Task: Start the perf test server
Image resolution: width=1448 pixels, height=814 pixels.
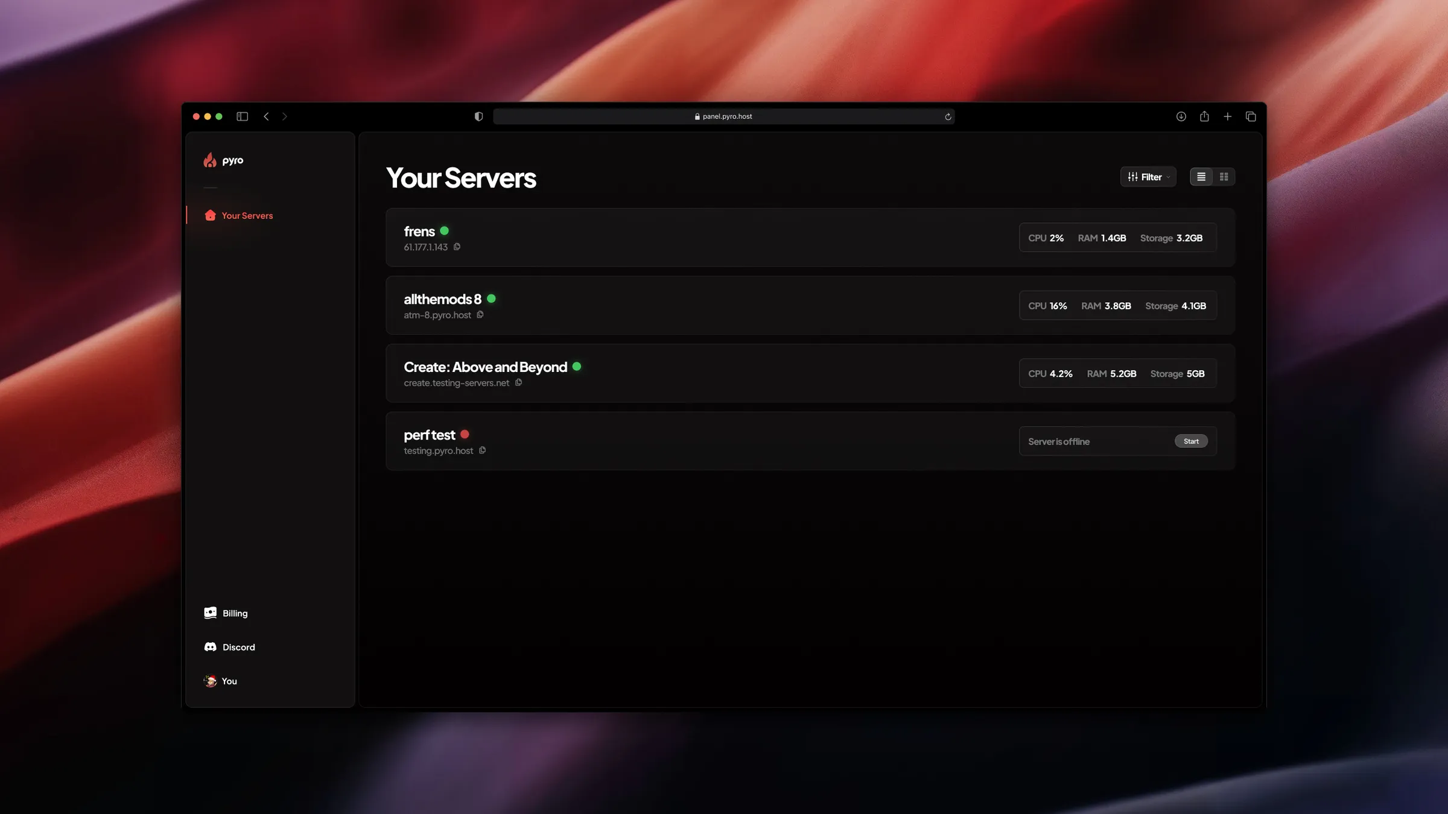Action: point(1191,441)
